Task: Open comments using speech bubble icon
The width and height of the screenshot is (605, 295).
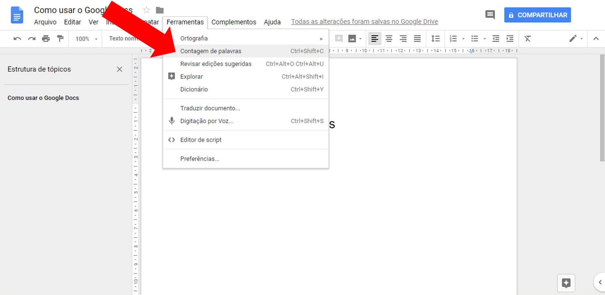Action: (490, 15)
